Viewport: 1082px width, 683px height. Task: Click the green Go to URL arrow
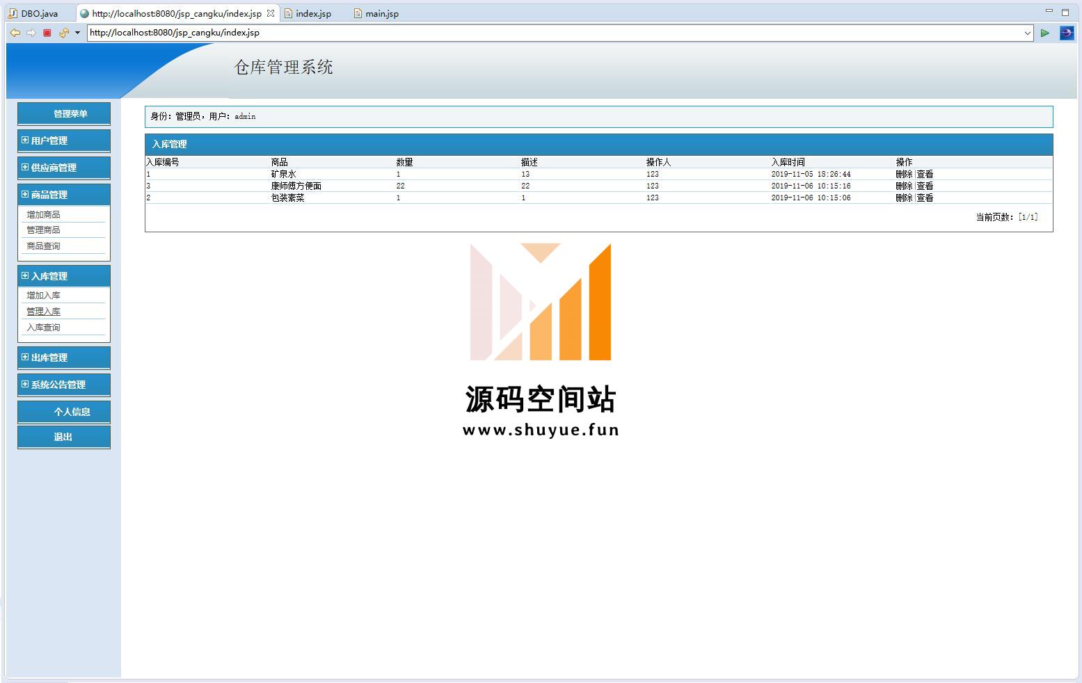point(1044,33)
